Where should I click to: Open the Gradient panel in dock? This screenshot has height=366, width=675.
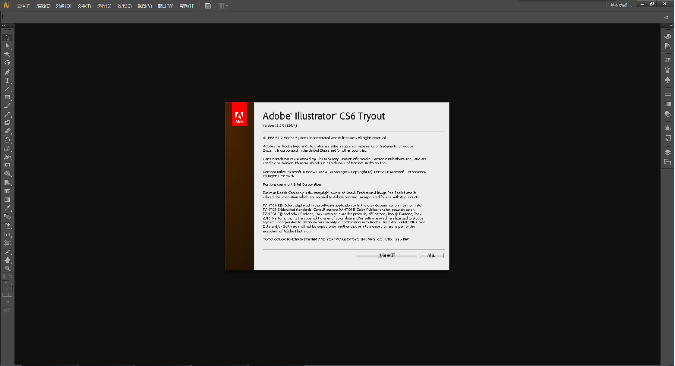[x=667, y=104]
